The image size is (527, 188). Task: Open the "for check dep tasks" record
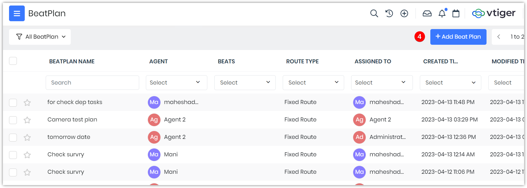pos(75,102)
